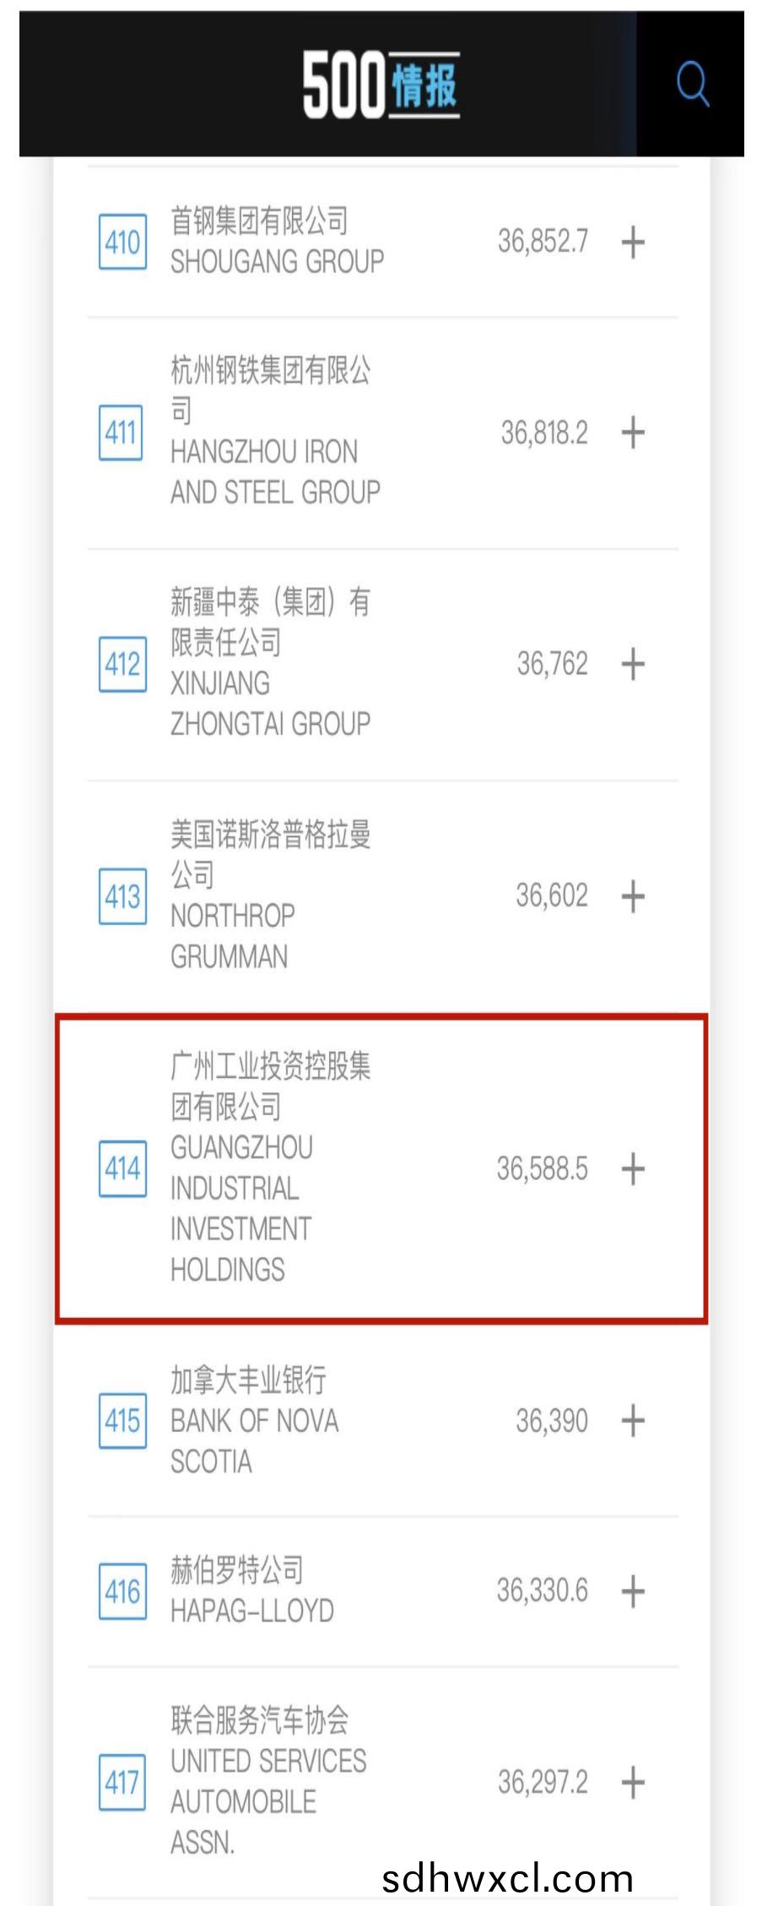
Task: Click the rank 411 badge
Action: point(122,433)
